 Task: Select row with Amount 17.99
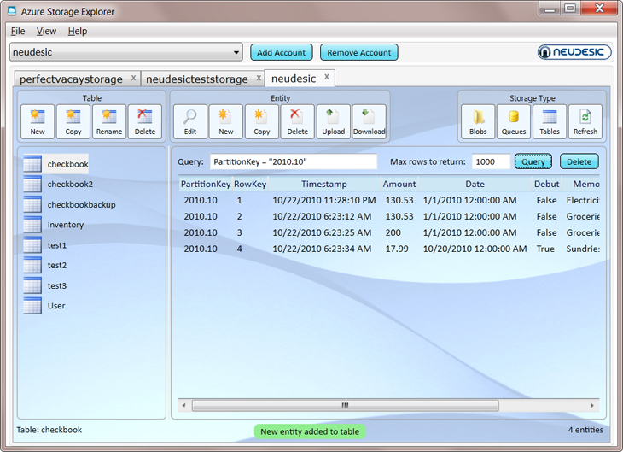pos(388,249)
